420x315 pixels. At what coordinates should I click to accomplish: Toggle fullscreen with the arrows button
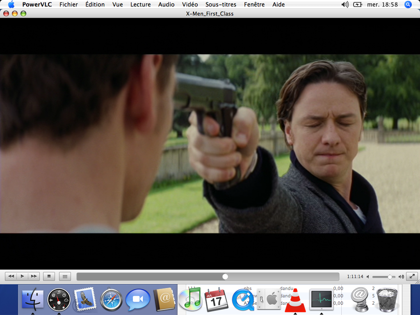click(x=412, y=276)
